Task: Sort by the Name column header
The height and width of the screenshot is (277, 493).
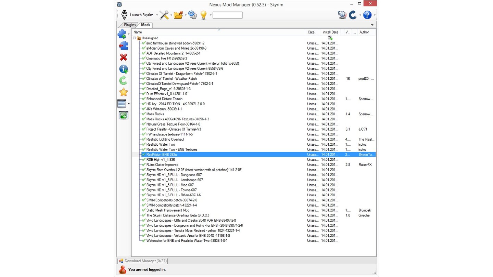Action: coord(219,32)
